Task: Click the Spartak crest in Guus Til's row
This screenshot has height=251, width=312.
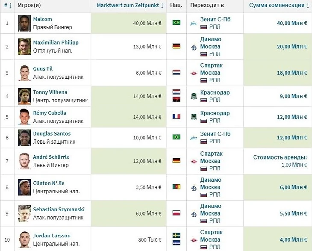Action: (x=194, y=73)
